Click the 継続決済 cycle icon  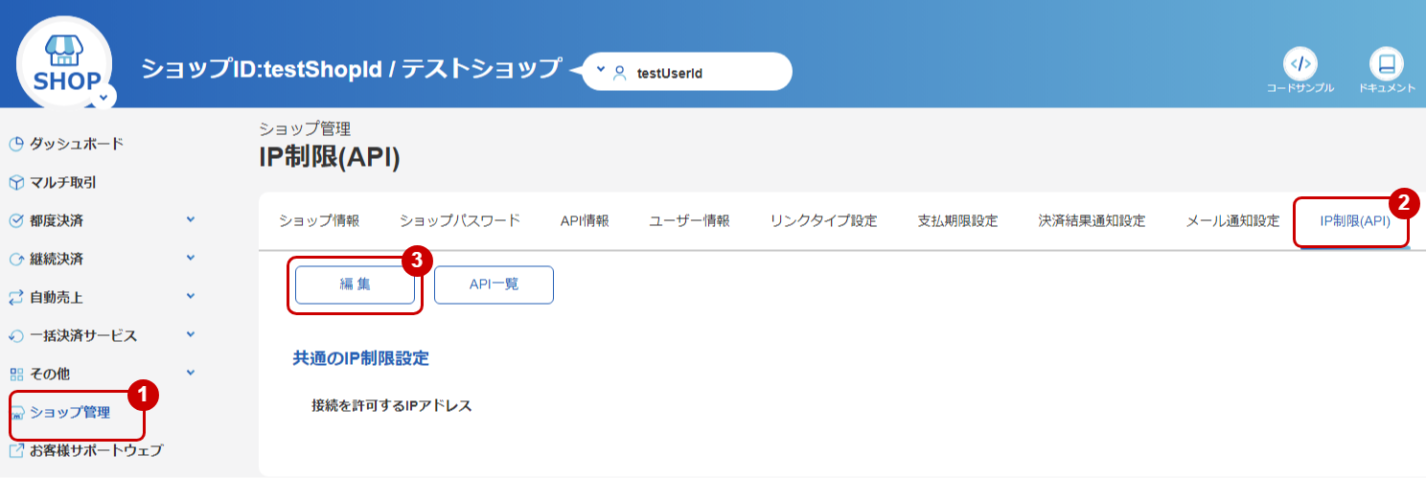pyautogui.click(x=15, y=260)
